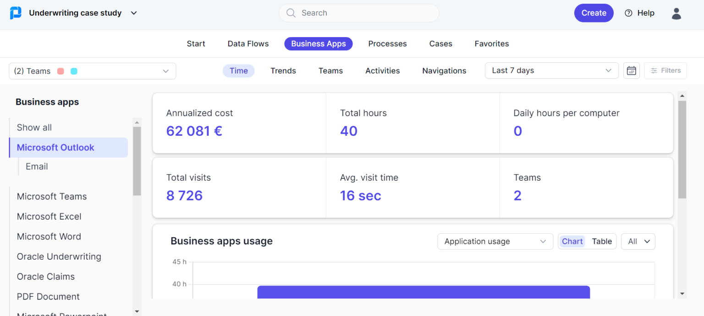Open the Application usage dropdown

[x=495, y=241]
